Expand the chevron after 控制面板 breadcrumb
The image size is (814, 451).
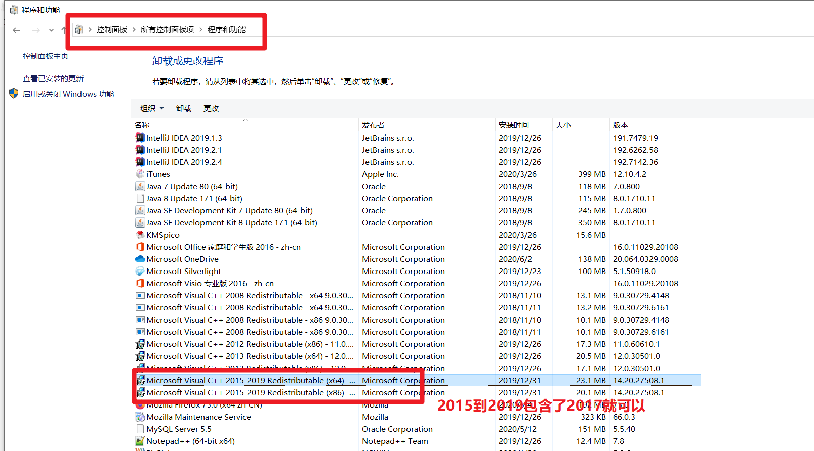(x=134, y=30)
